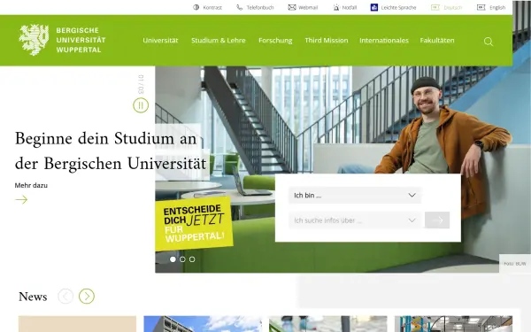
Task: Pause the hero slideshow
Action: click(141, 105)
